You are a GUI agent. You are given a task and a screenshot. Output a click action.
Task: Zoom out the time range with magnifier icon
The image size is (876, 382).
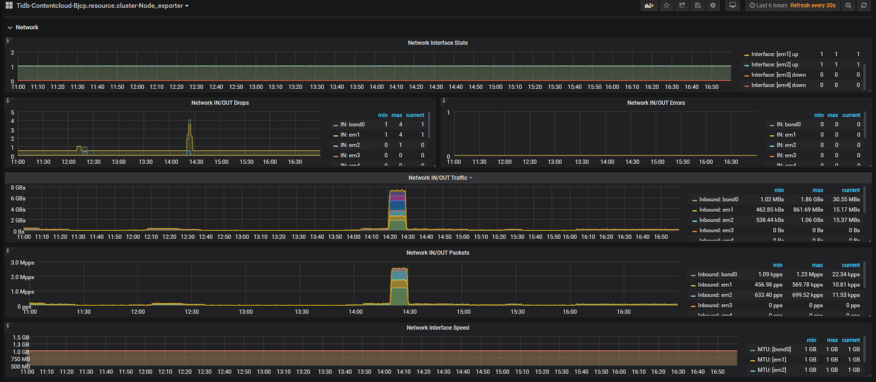click(848, 6)
